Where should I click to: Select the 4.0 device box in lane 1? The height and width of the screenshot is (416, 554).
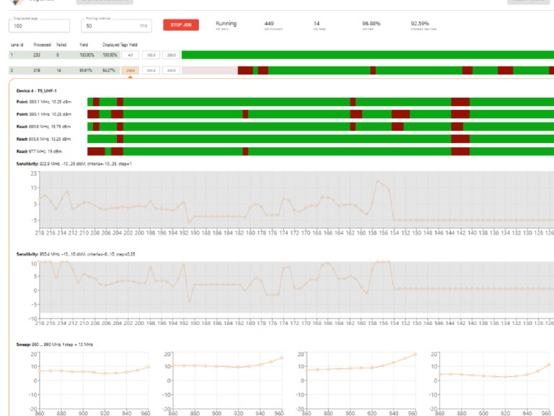[131, 55]
